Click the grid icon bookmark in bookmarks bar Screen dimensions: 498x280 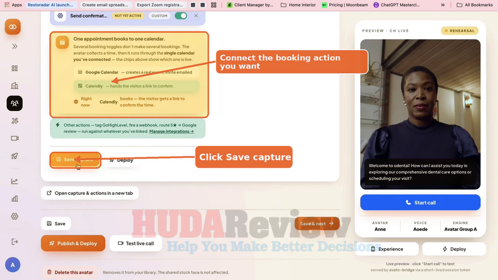(x=214, y=5)
